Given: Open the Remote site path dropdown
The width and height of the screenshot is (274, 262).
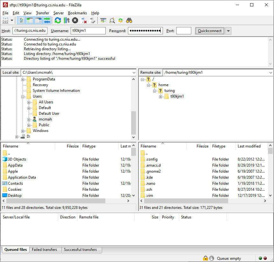Looking at the screenshot, I should coord(271,72).
